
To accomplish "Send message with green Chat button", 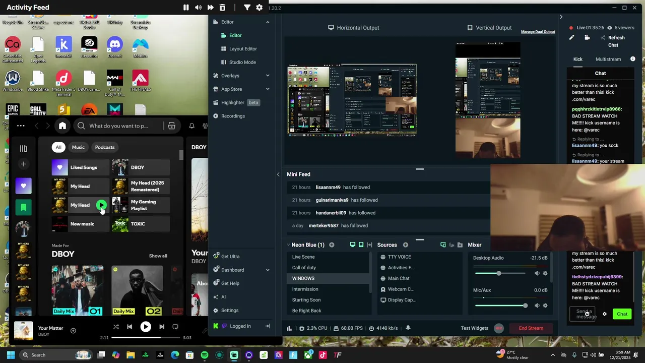I will [622, 314].
